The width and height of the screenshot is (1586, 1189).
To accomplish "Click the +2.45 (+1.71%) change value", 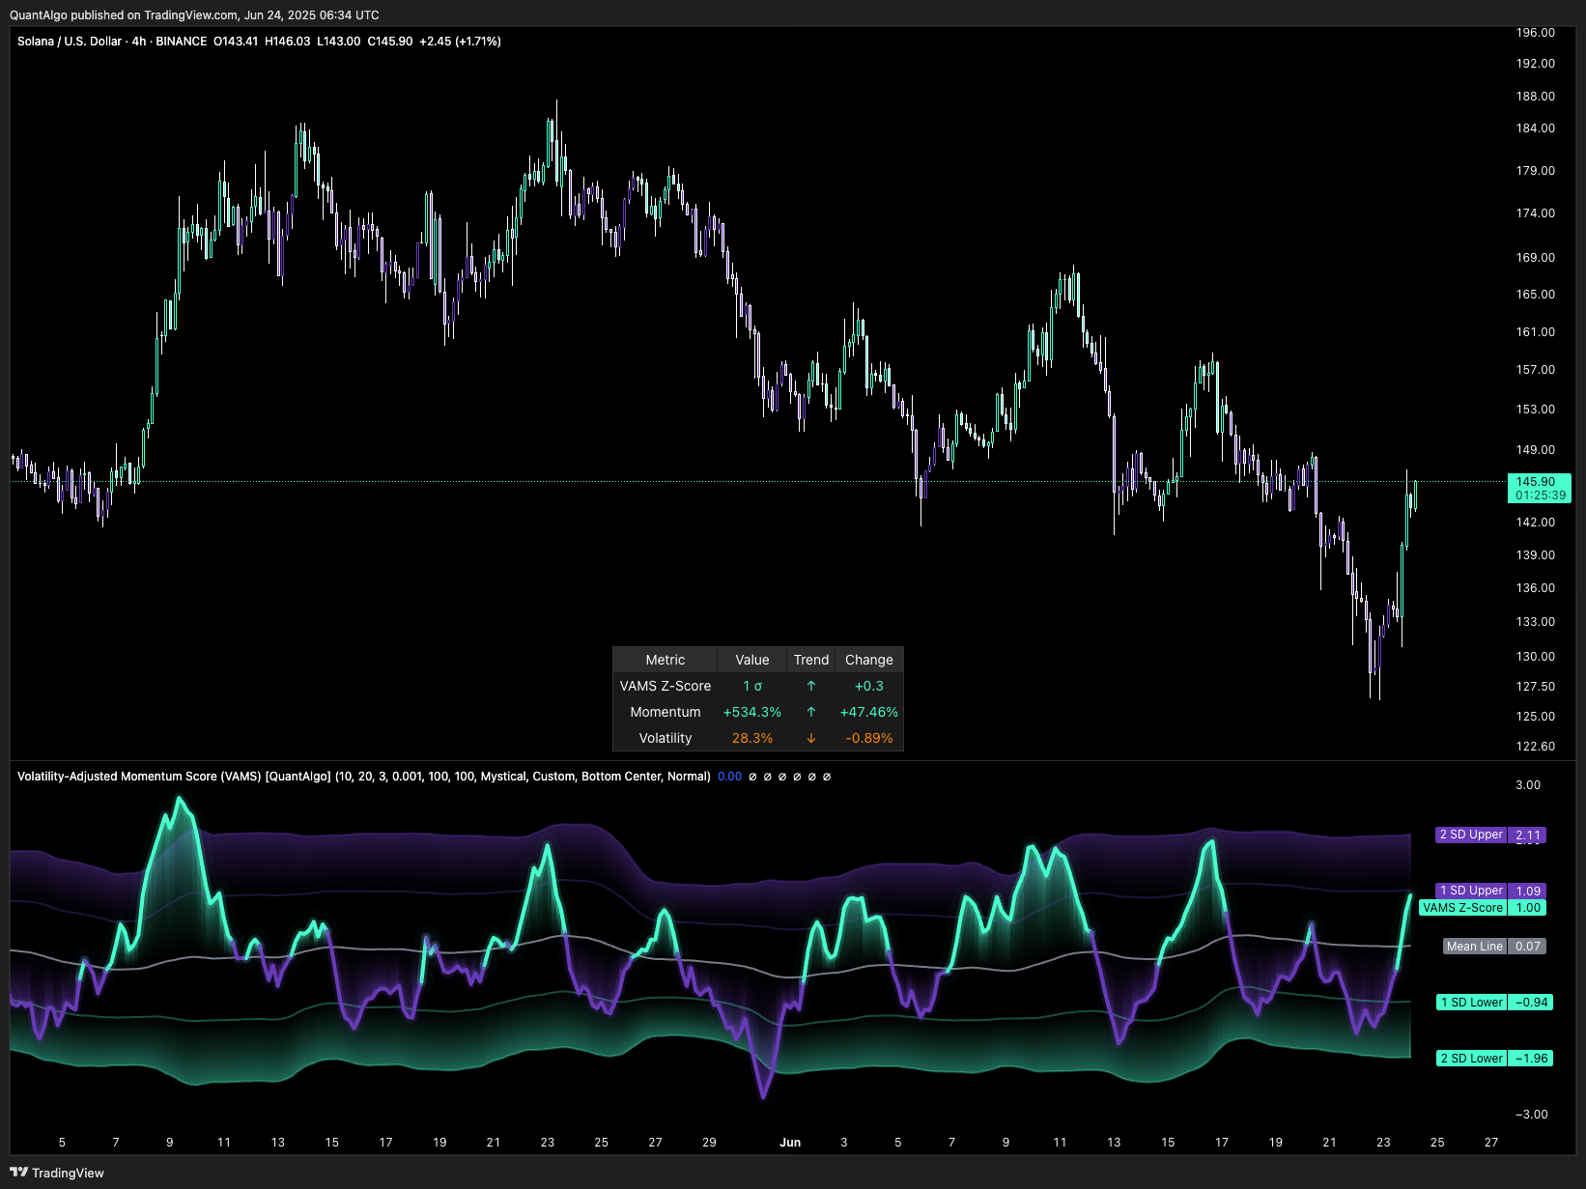I will (x=460, y=42).
